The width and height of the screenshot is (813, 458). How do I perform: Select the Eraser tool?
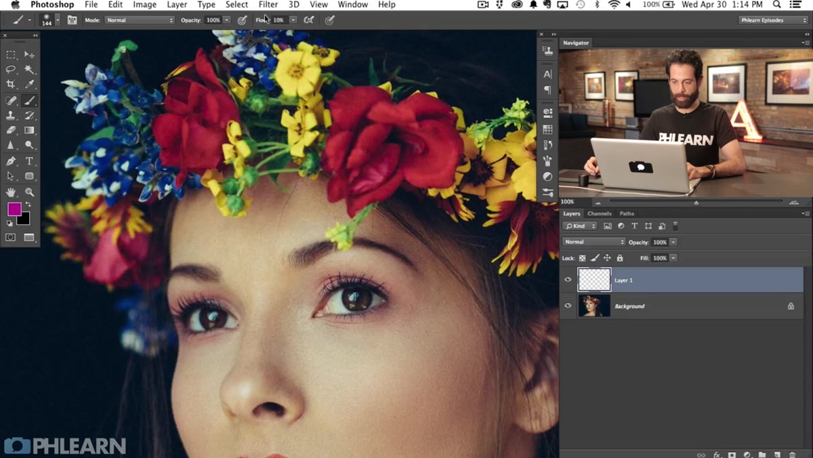click(11, 130)
